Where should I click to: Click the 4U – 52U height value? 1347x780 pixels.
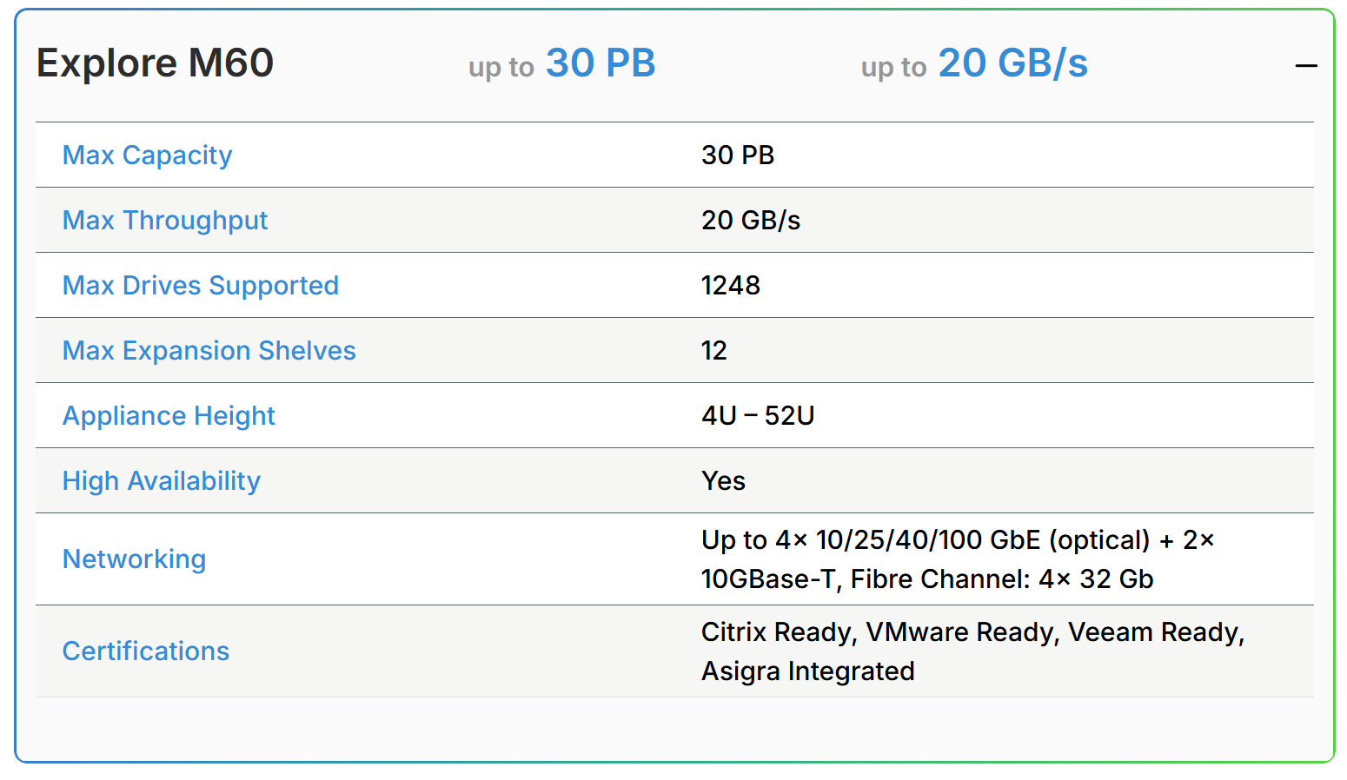pyautogui.click(x=757, y=415)
